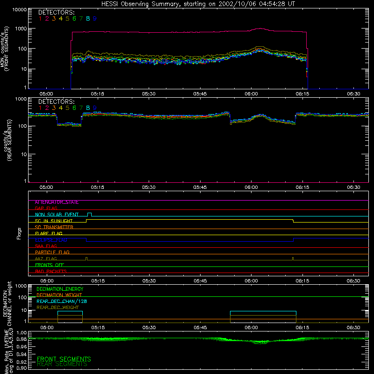Click the BAD_PACKETS flag label
This screenshot has width=374, height=374.
(x=51, y=271)
